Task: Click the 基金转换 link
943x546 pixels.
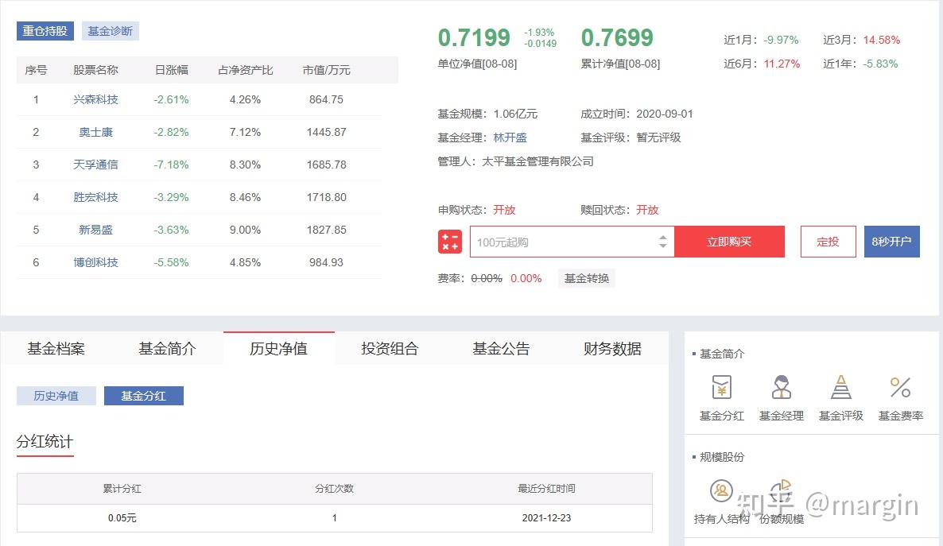Action: coord(586,277)
